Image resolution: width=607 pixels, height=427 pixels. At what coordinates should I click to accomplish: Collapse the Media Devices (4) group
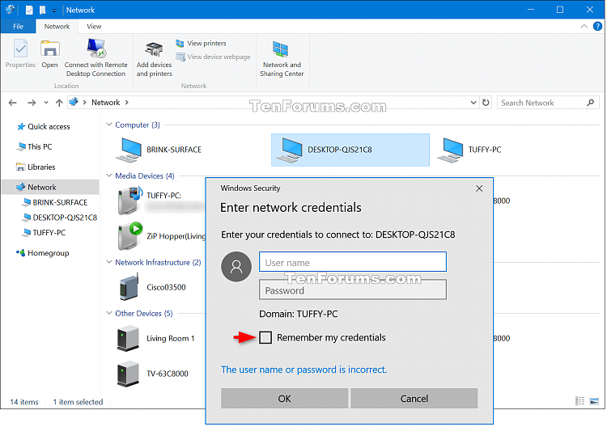(x=109, y=175)
